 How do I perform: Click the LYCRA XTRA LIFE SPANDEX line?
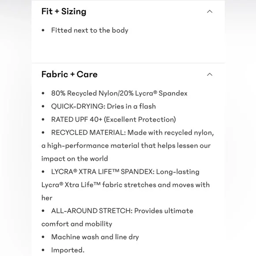pos(125,172)
